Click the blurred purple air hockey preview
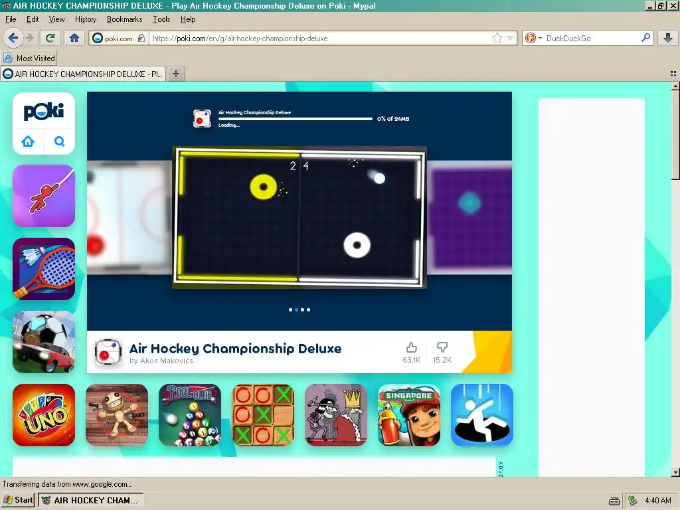 click(469, 217)
